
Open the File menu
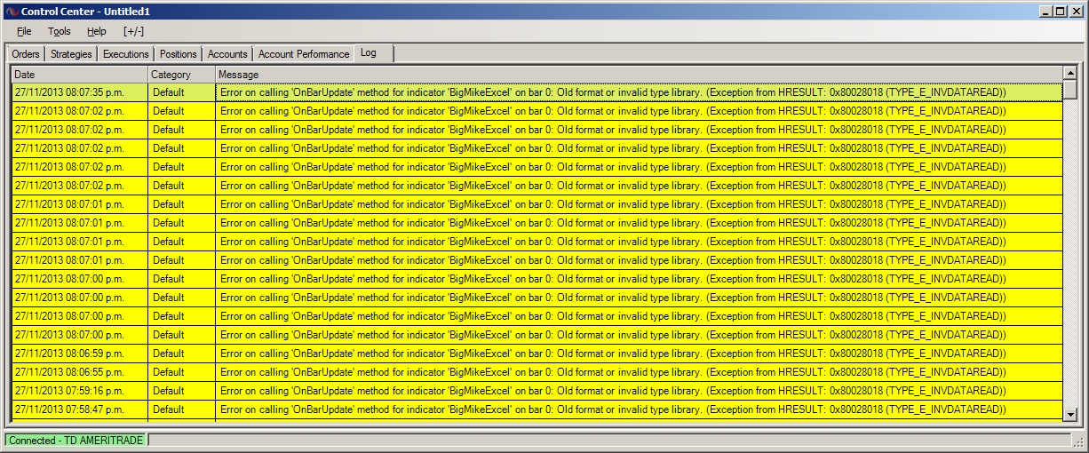[x=24, y=31]
